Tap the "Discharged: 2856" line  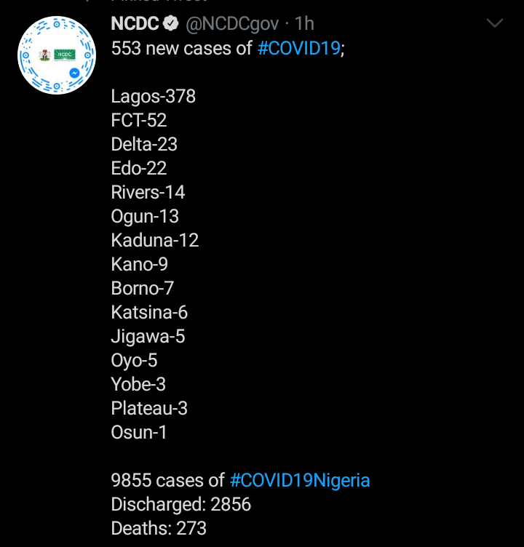181,505
